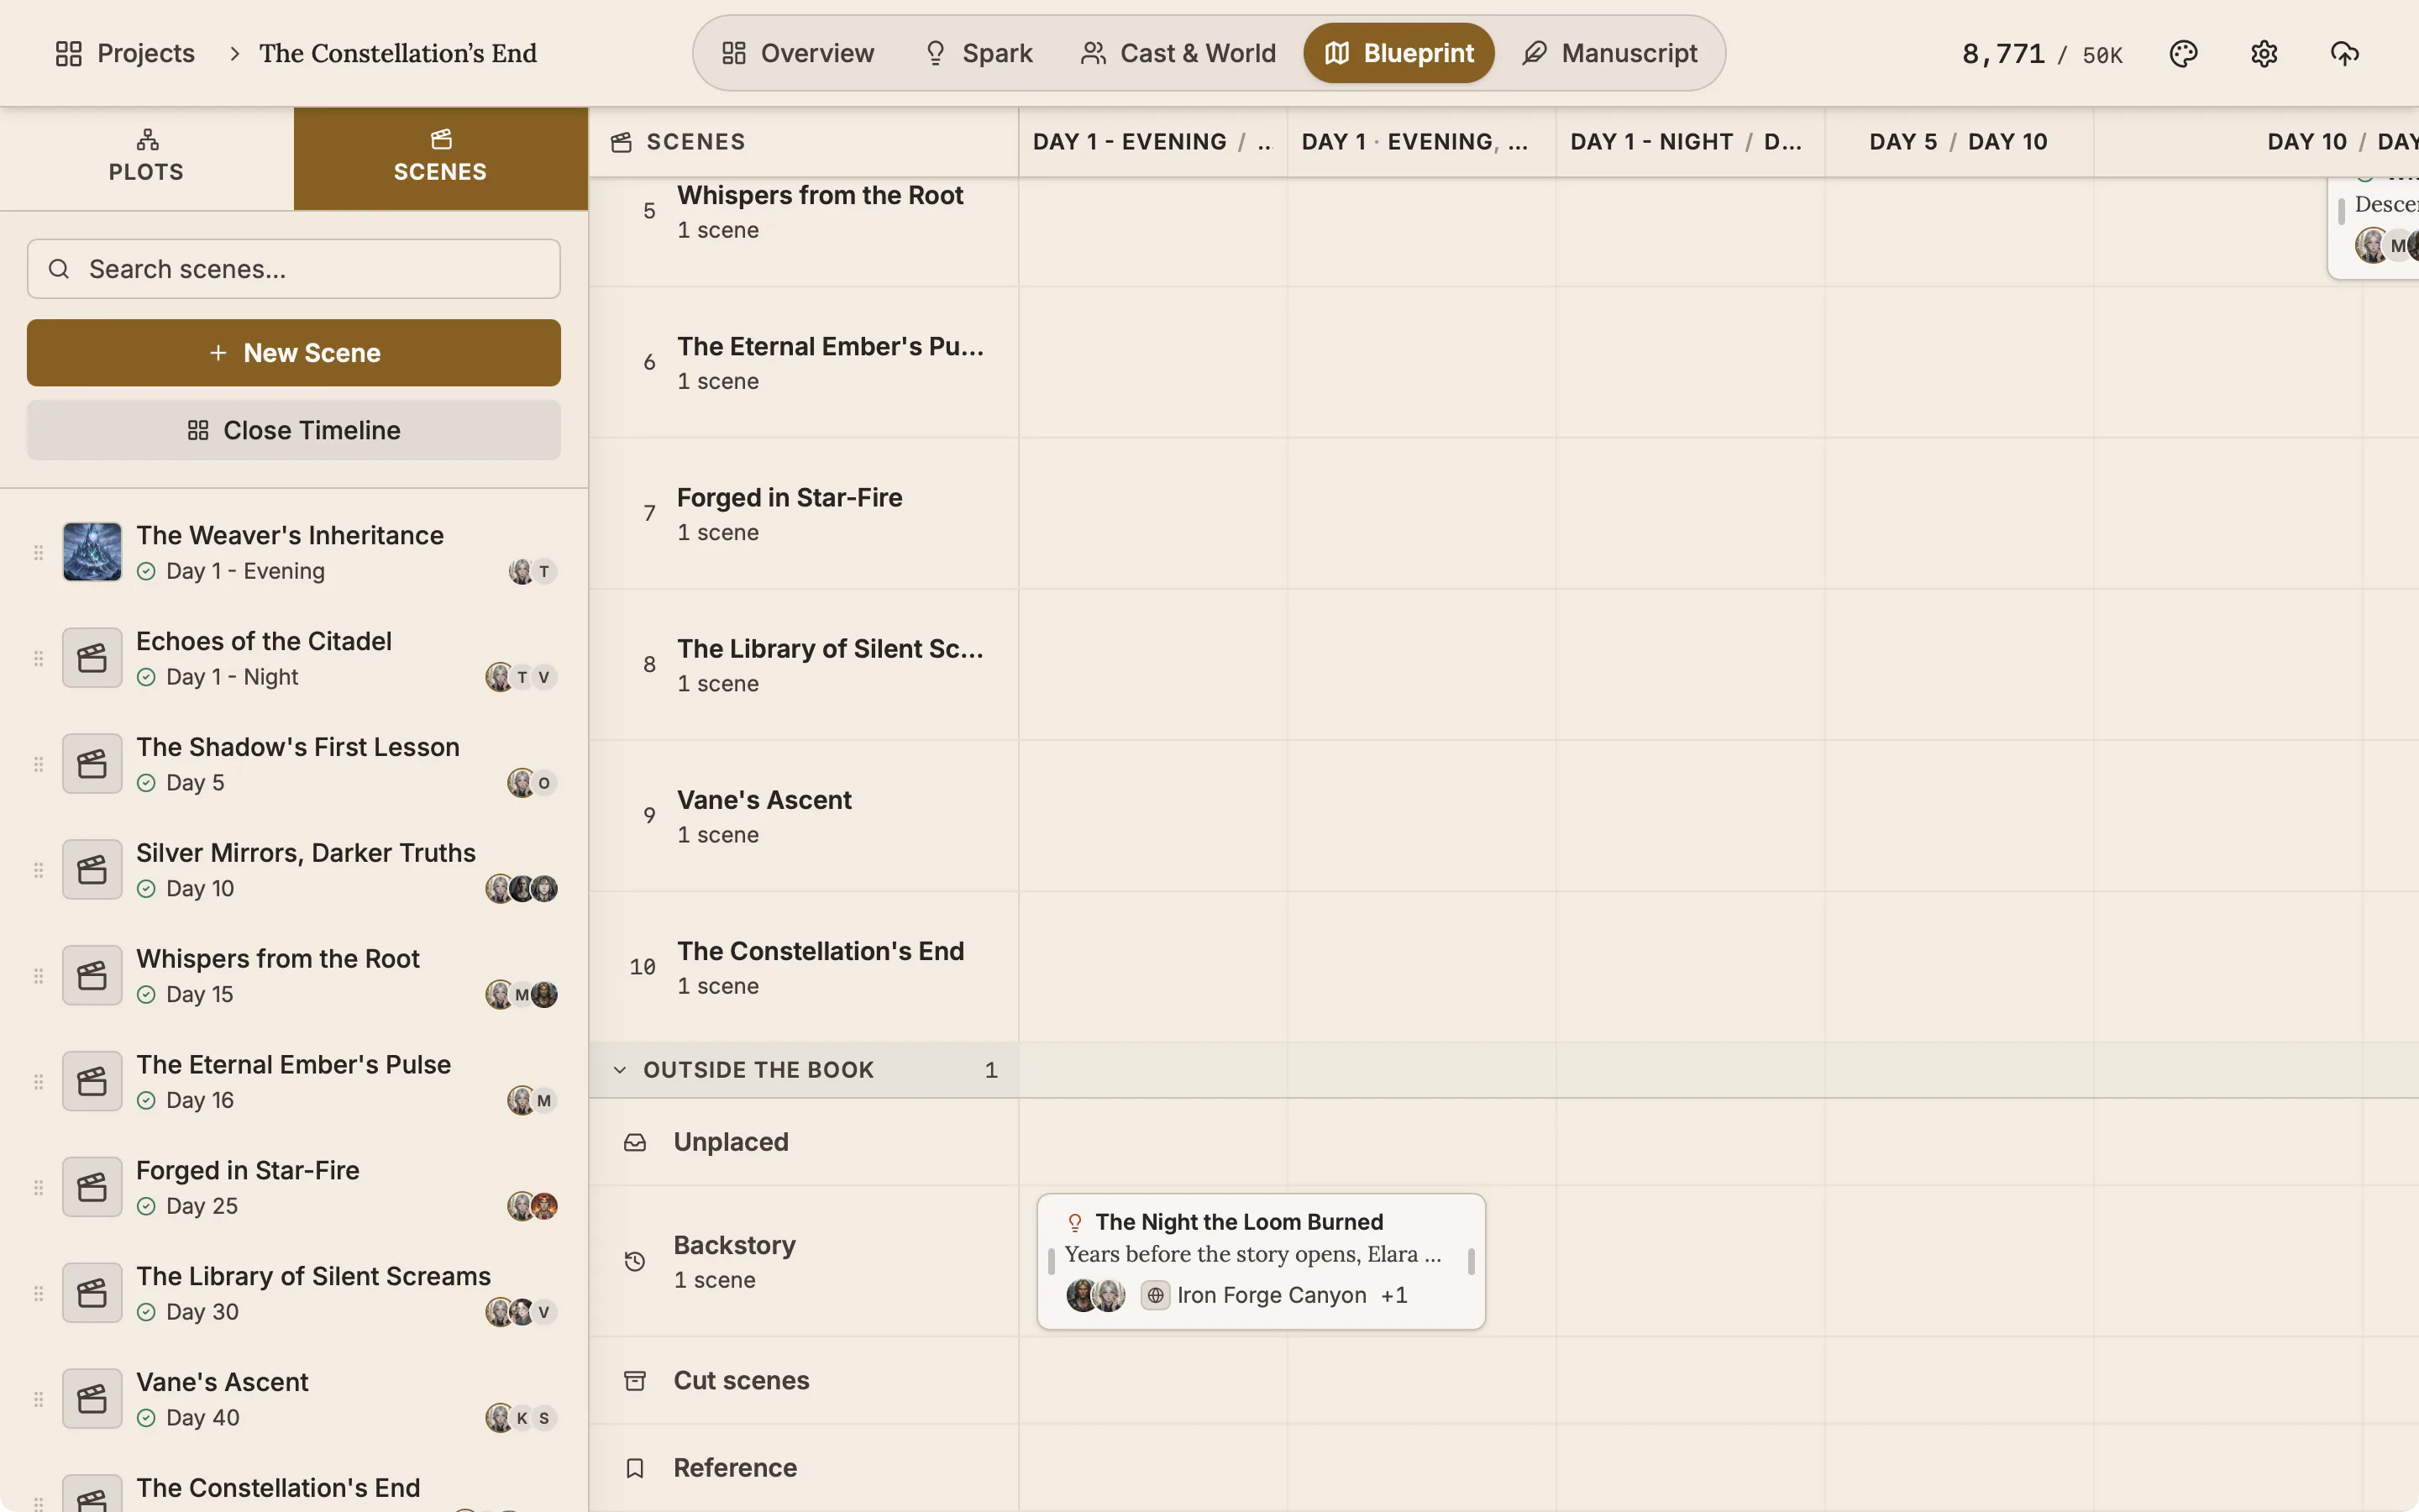2419x1512 pixels.
Task: Open The Library of Silent Screams scene item
Action: point(294,1294)
